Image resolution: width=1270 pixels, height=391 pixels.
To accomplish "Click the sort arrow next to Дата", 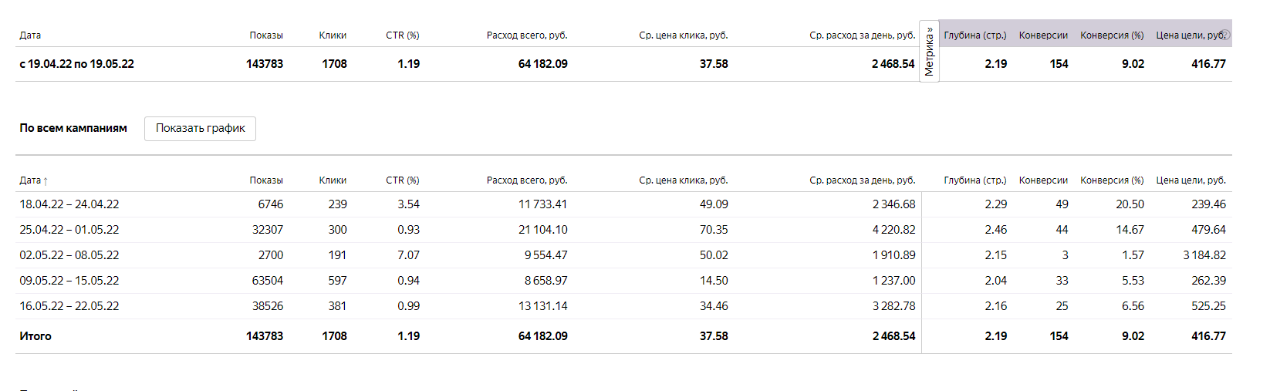I will [46, 181].
